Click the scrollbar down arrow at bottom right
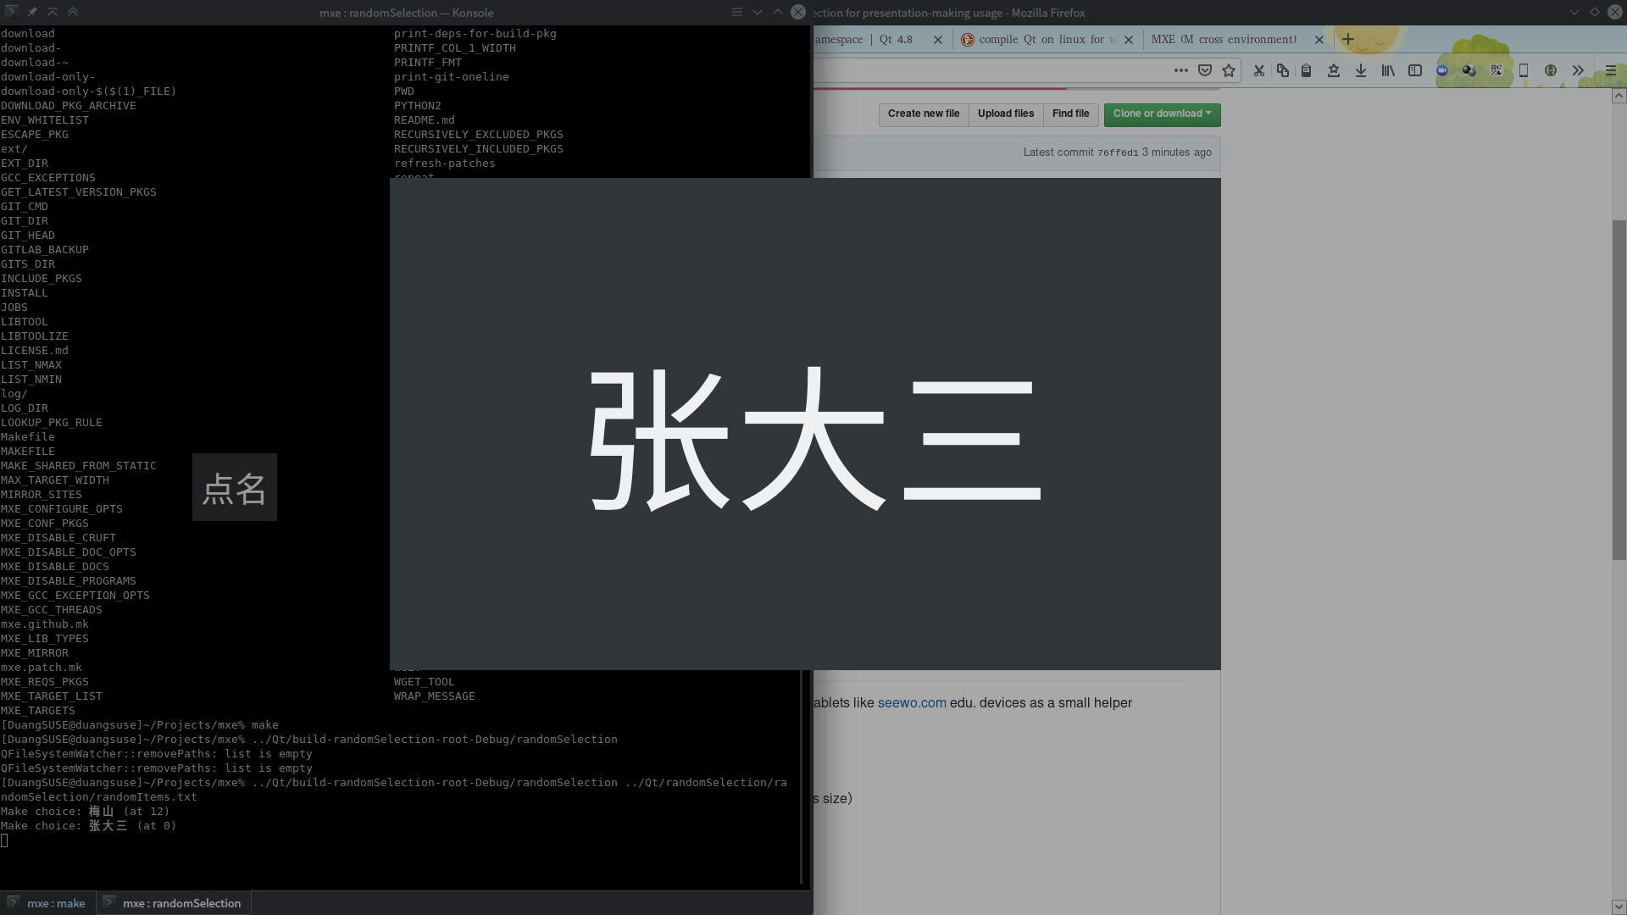 click(x=1619, y=906)
